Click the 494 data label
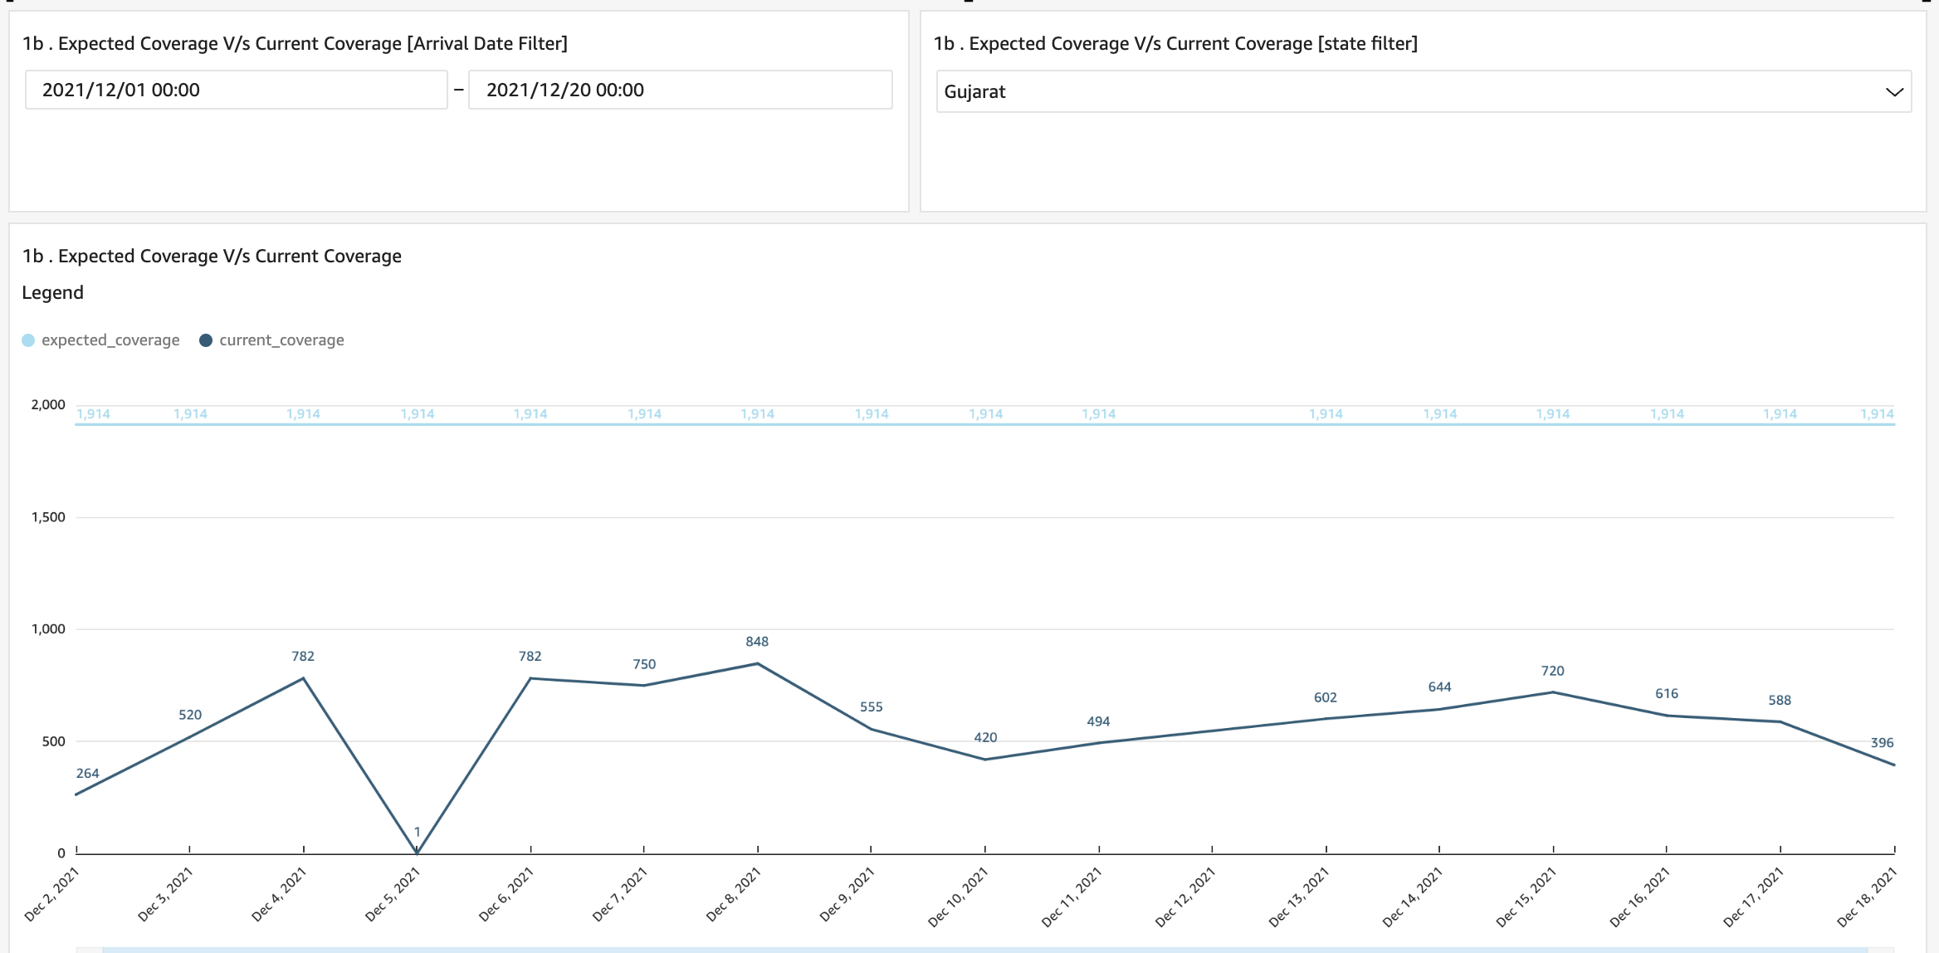 point(1098,722)
